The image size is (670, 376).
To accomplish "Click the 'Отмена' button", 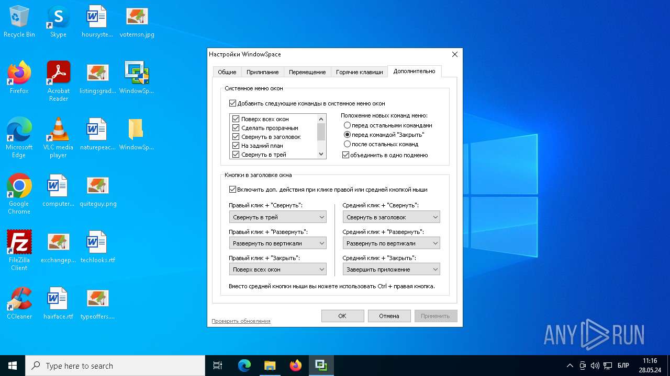I will click(x=389, y=316).
